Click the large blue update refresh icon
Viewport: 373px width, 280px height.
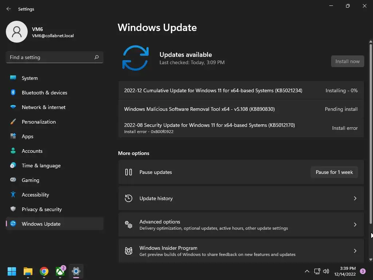(x=136, y=58)
